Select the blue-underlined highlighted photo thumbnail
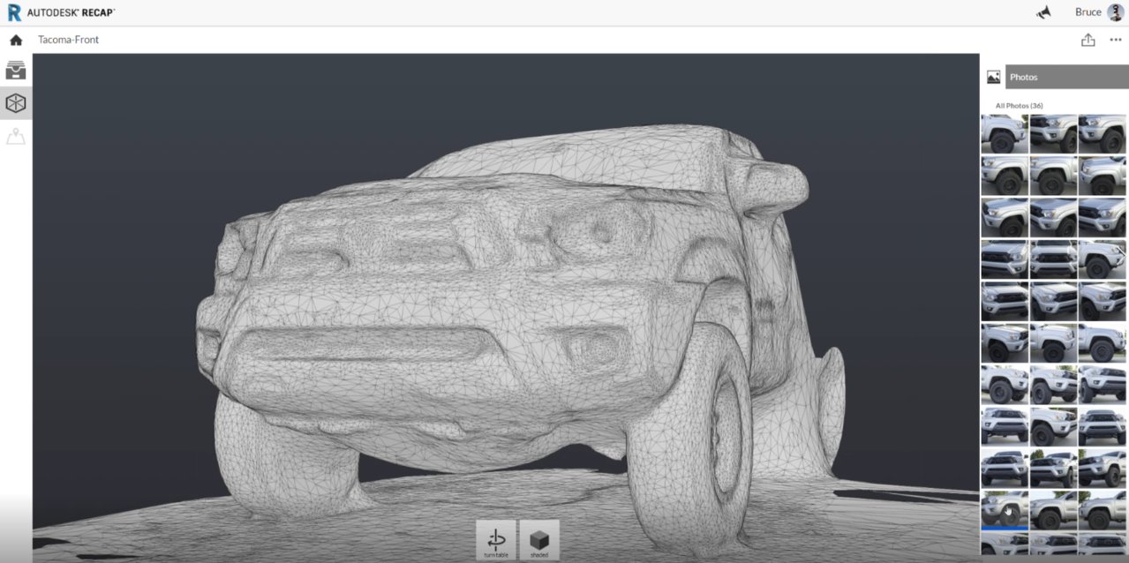 click(x=1005, y=510)
